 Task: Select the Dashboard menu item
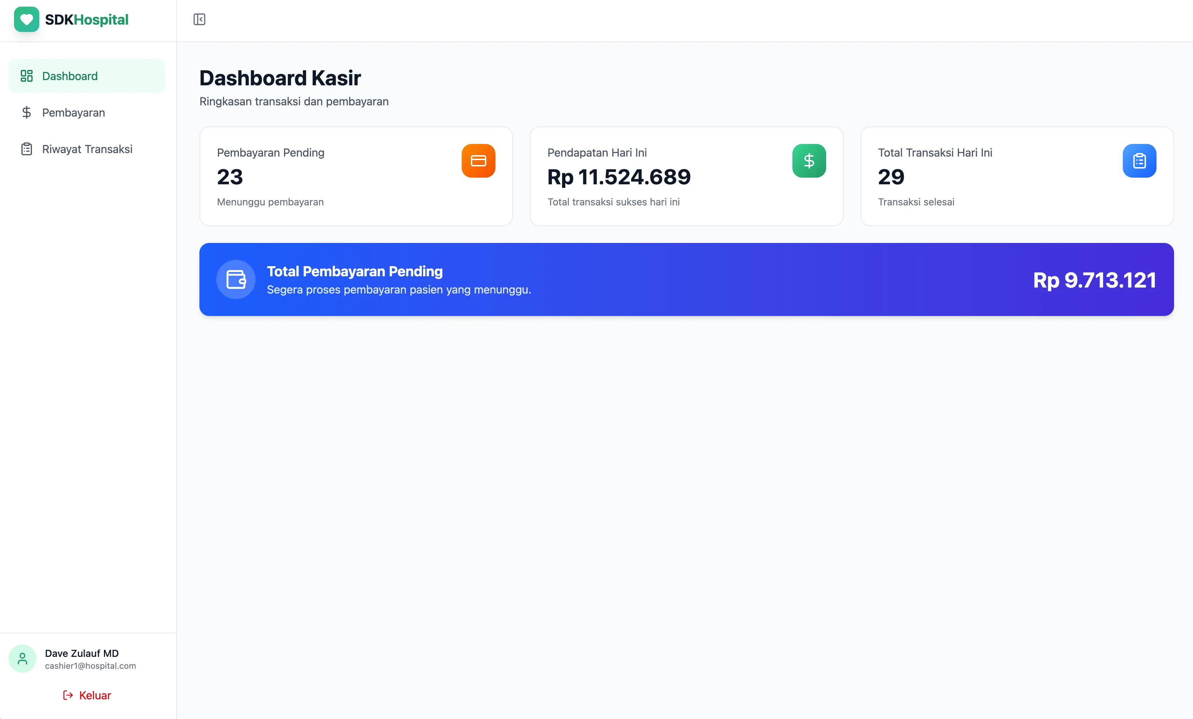tap(69, 75)
